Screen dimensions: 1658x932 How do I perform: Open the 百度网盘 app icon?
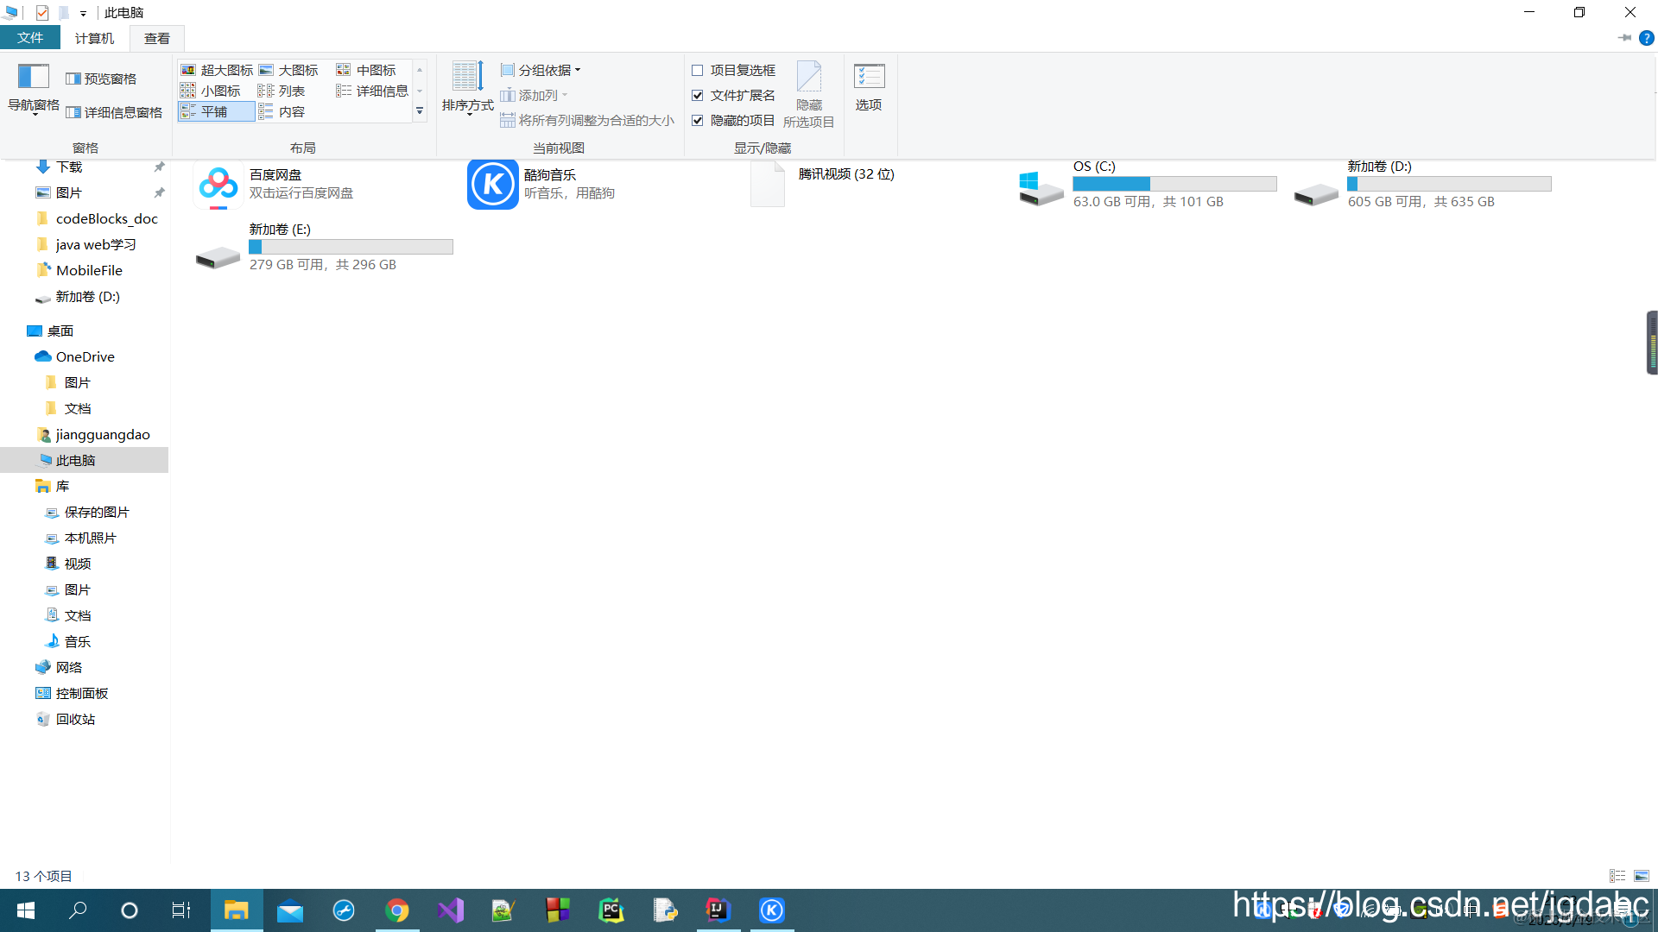click(x=218, y=184)
